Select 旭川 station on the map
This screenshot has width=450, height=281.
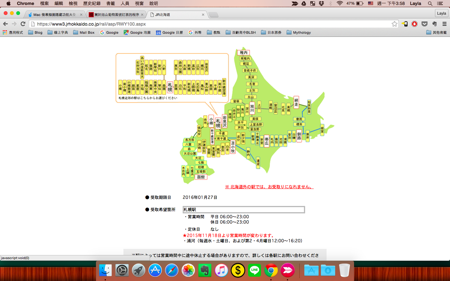click(252, 108)
